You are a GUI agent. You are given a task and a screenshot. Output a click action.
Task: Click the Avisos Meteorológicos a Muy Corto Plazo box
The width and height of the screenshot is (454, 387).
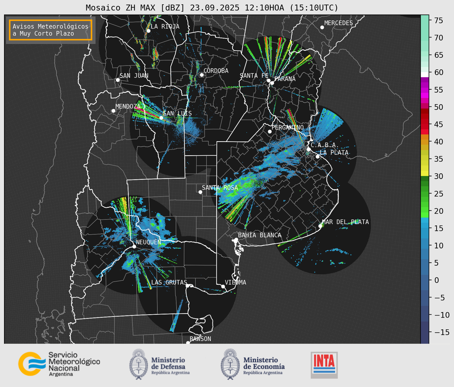click(x=51, y=30)
